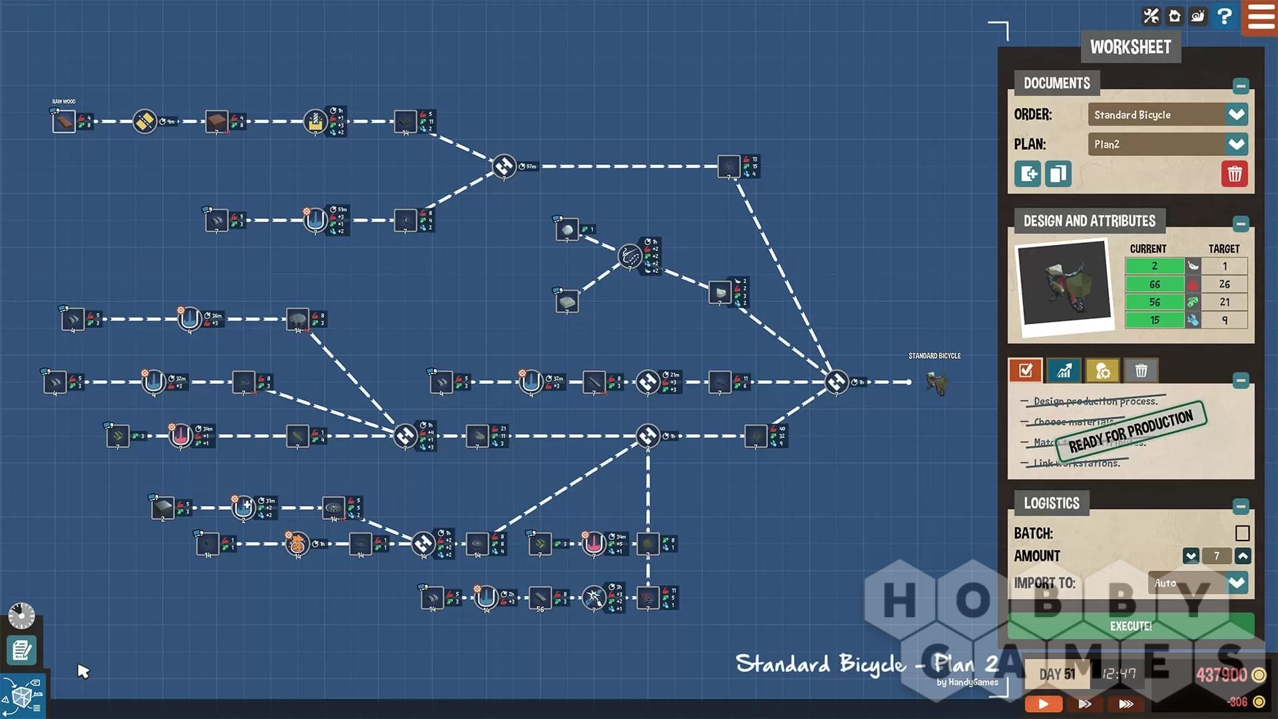1278x719 pixels.
Task: Click the Standard Bicycle output product icon
Action: 937,383
